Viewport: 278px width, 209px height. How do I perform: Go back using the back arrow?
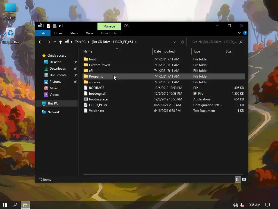click(x=40, y=42)
